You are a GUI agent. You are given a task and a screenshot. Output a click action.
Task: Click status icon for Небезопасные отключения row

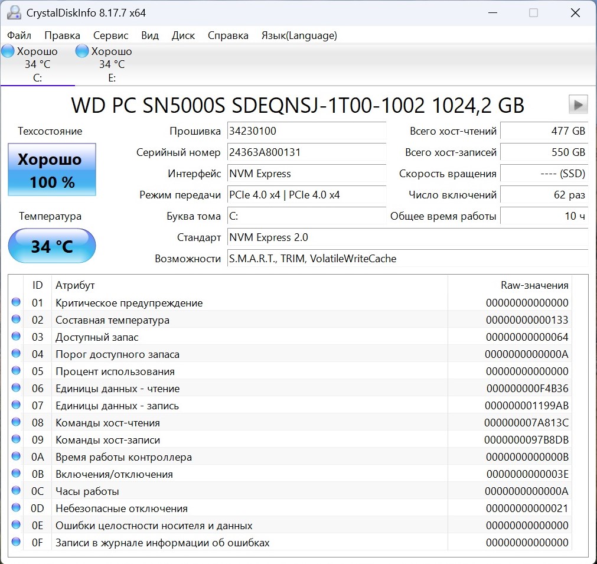(x=16, y=508)
